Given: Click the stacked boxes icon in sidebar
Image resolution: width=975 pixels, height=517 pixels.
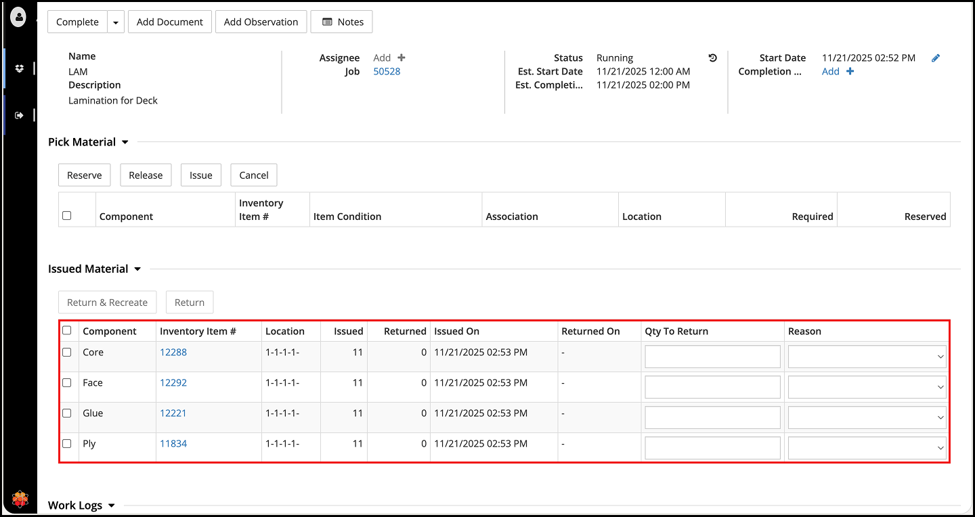Looking at the screenshot, I should pyautogui.click(x=19, y=68).
